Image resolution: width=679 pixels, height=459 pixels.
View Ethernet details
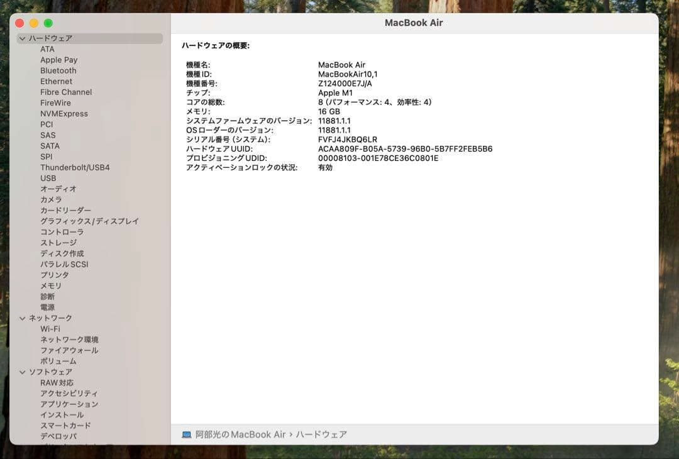pos(56,81)
